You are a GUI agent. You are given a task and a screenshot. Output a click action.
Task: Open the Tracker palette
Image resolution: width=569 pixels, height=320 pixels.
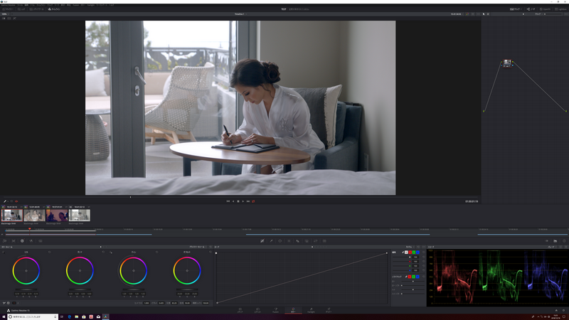(289, 241)
